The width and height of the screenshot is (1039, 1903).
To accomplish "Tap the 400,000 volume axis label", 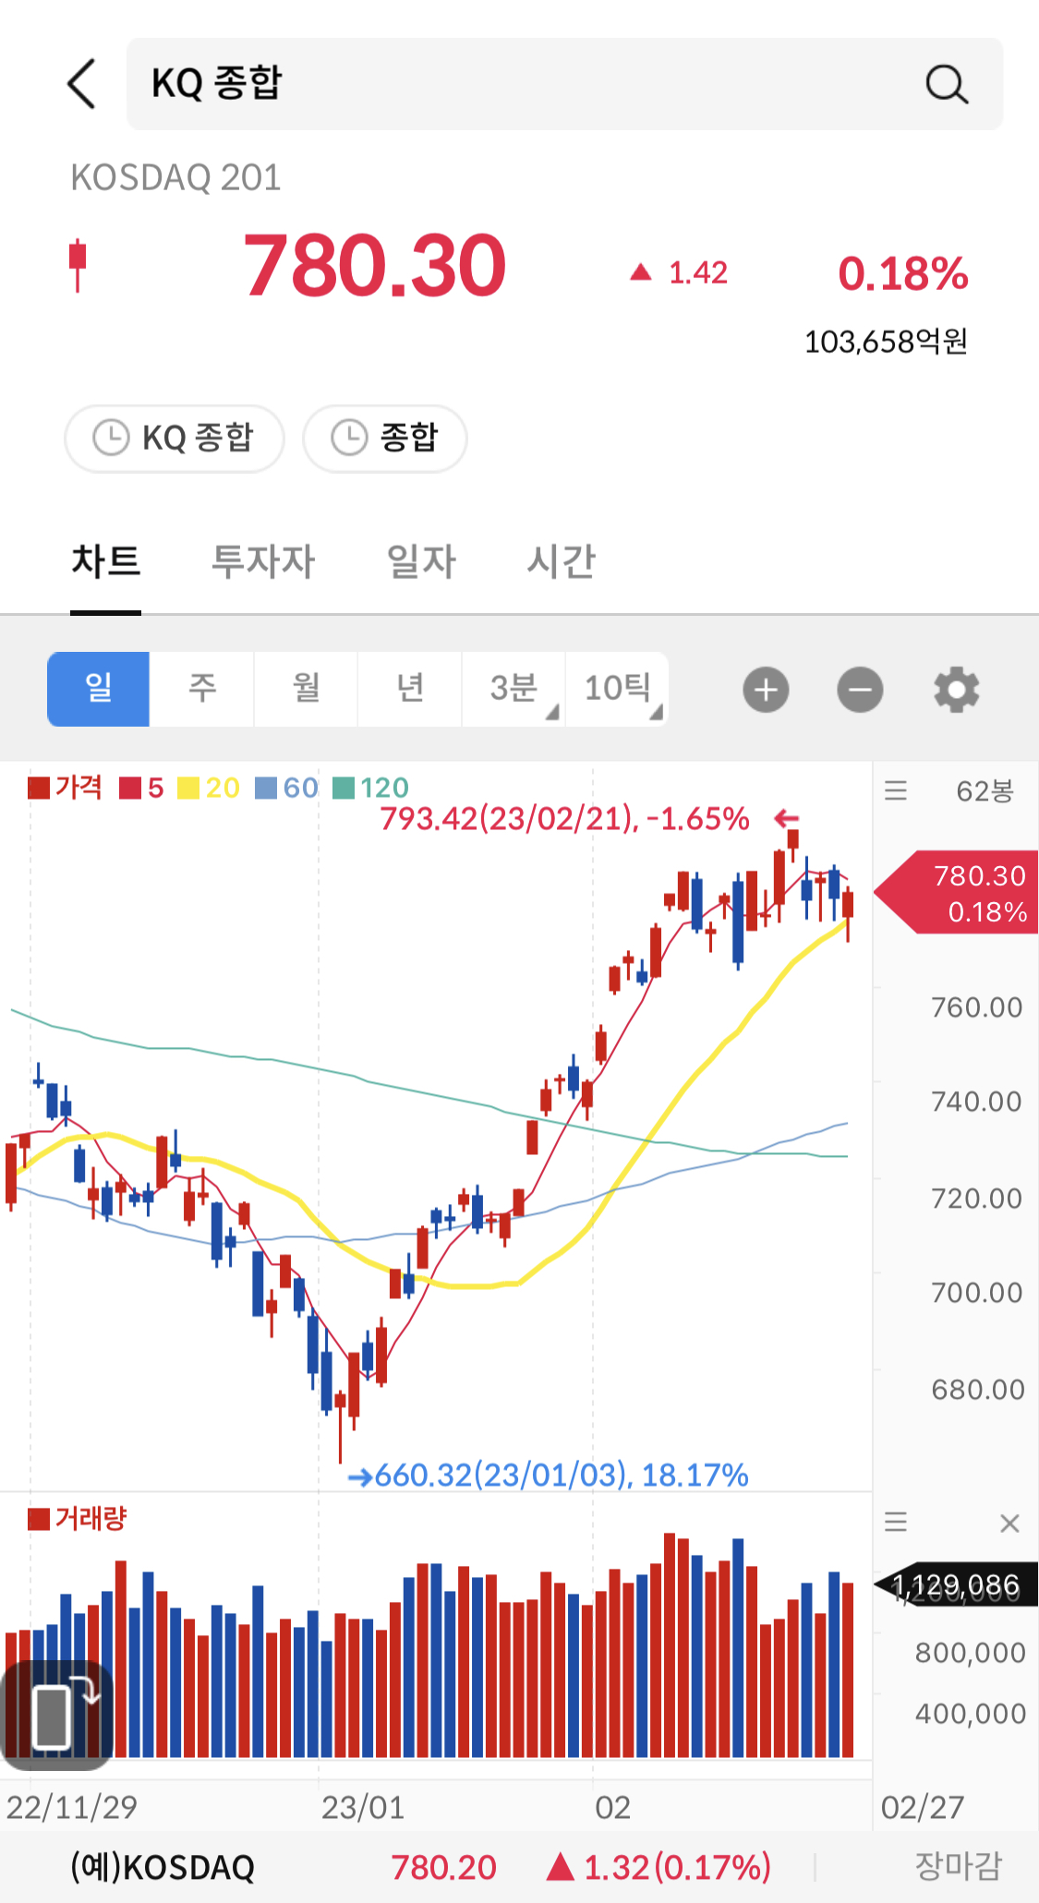I will pos(971,1714).
